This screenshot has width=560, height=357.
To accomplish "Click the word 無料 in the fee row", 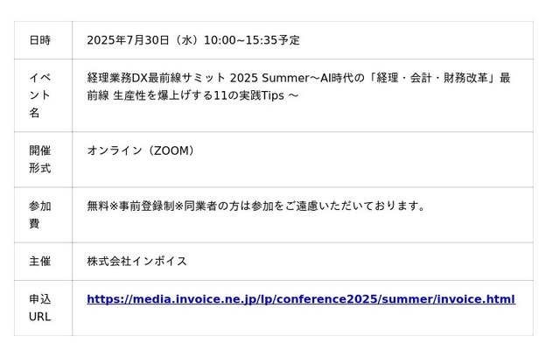I will [97, 206].
